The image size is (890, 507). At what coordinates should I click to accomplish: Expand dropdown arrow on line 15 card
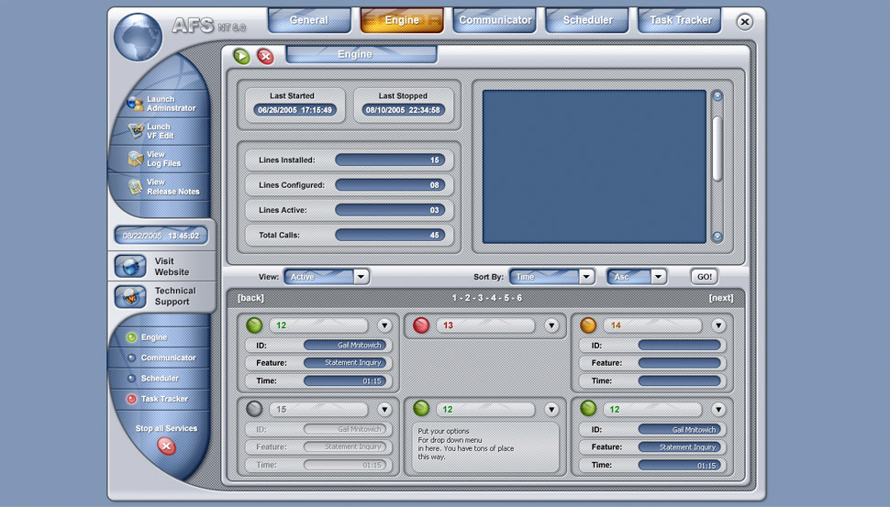(384, 410)
